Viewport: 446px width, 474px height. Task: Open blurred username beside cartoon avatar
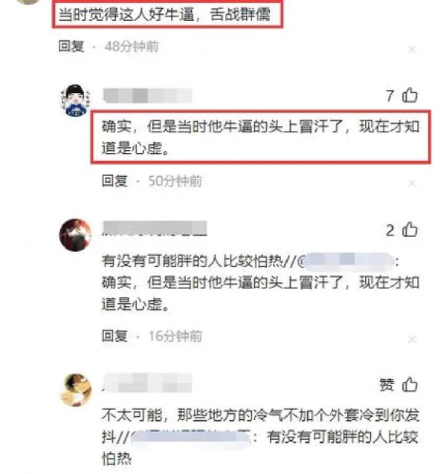[148, 96]
